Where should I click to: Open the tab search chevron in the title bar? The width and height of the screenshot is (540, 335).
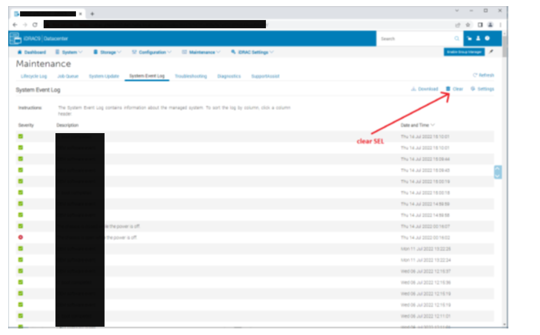pos(457,11)
